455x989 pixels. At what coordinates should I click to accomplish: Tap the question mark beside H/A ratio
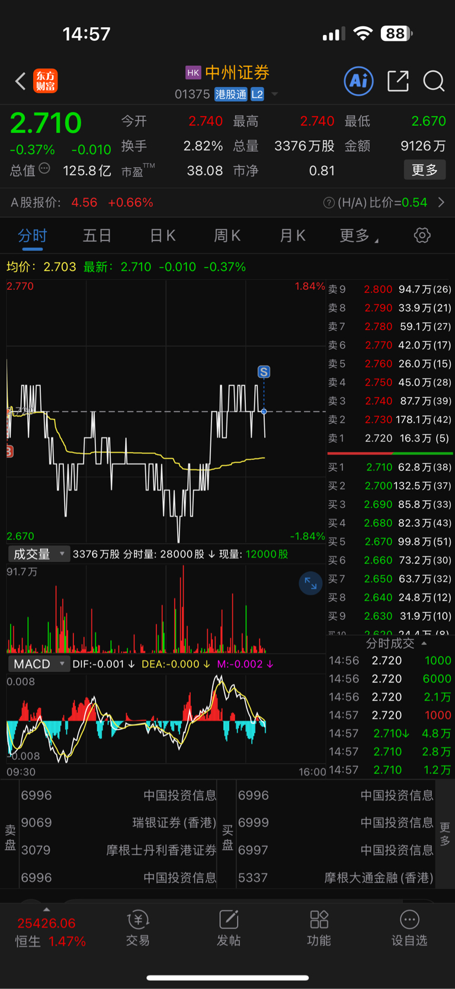tap(329, 203)
